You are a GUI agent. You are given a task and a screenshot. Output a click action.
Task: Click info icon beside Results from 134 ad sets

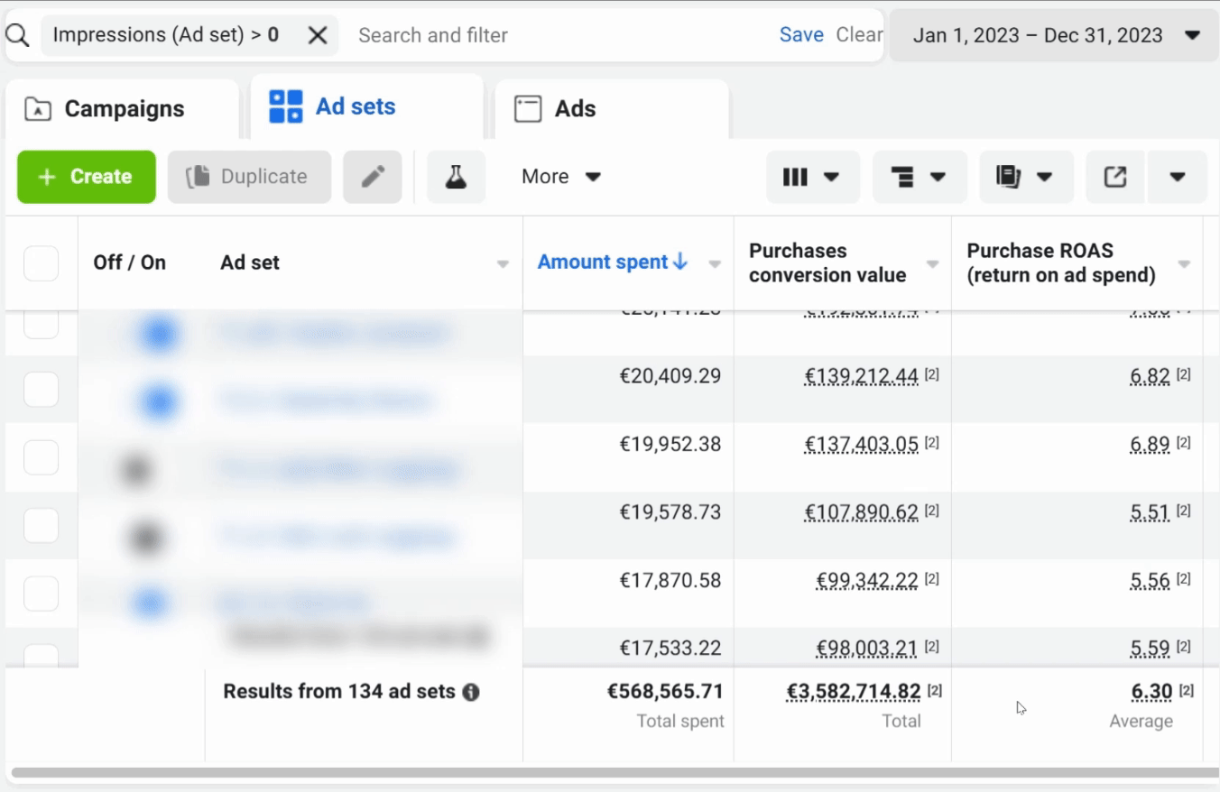[471, 693]
